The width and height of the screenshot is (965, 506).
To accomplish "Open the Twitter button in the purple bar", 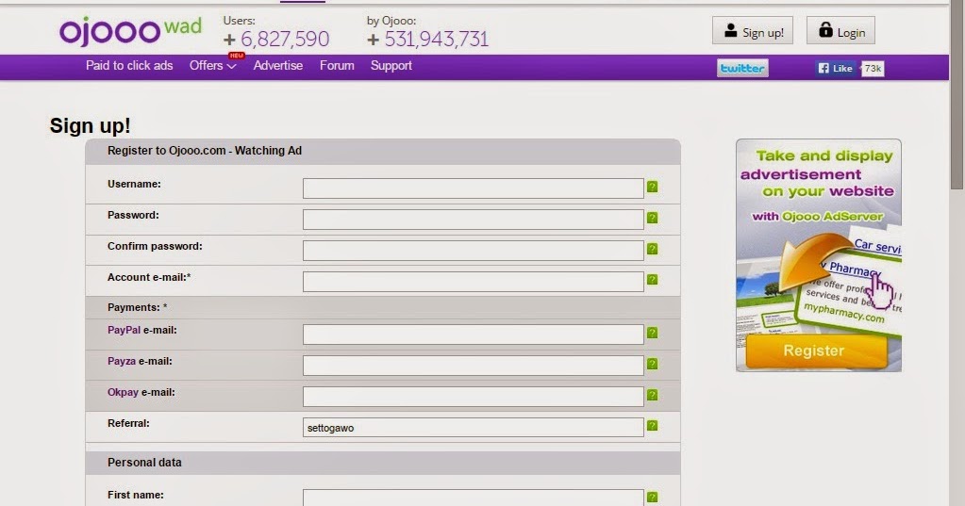I will (x=742, y=68).
